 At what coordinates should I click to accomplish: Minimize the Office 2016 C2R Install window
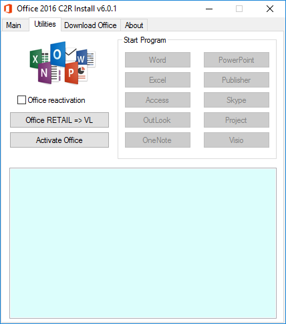[x=209, y=9]
